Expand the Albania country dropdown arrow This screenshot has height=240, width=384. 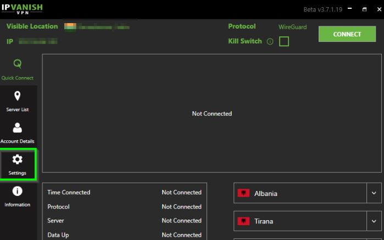(x=374, y=193)
